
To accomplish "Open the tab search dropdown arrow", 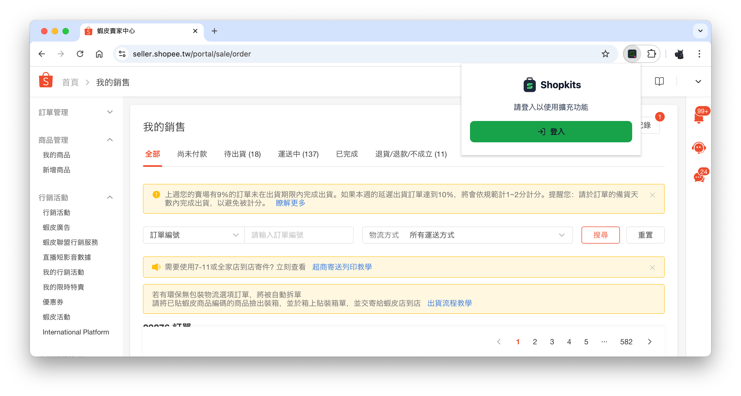I will (x=700, y=31).
